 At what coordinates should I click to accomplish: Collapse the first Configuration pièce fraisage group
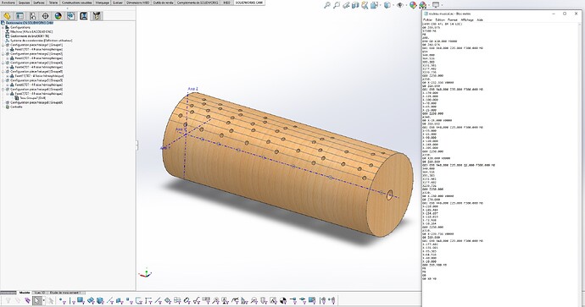[3, 45]
